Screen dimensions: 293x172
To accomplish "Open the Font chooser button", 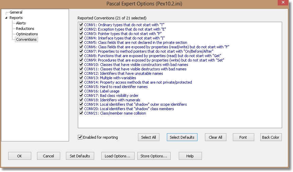I will click(243, 137).
